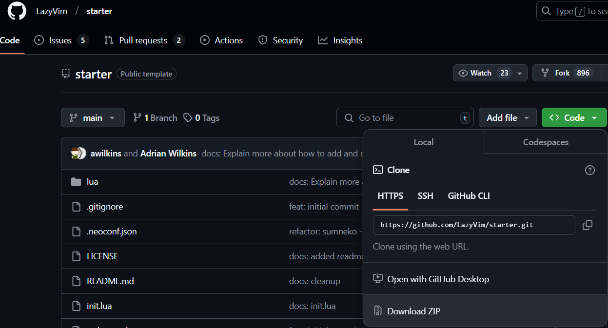This screenshot has height=328, width=608.
Task: Click the lua folder icon
Action: click(x=76, y=182)
